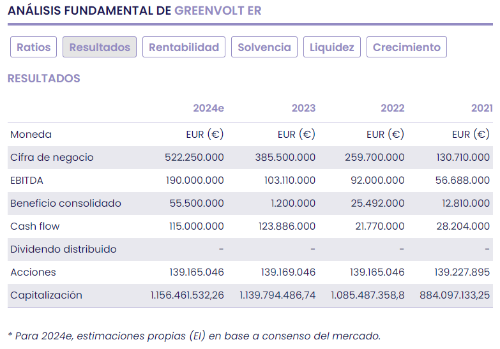Click 2024e Acciones value 139.165.046
Screen dimensions: 500x349
(x=197, y=272)
